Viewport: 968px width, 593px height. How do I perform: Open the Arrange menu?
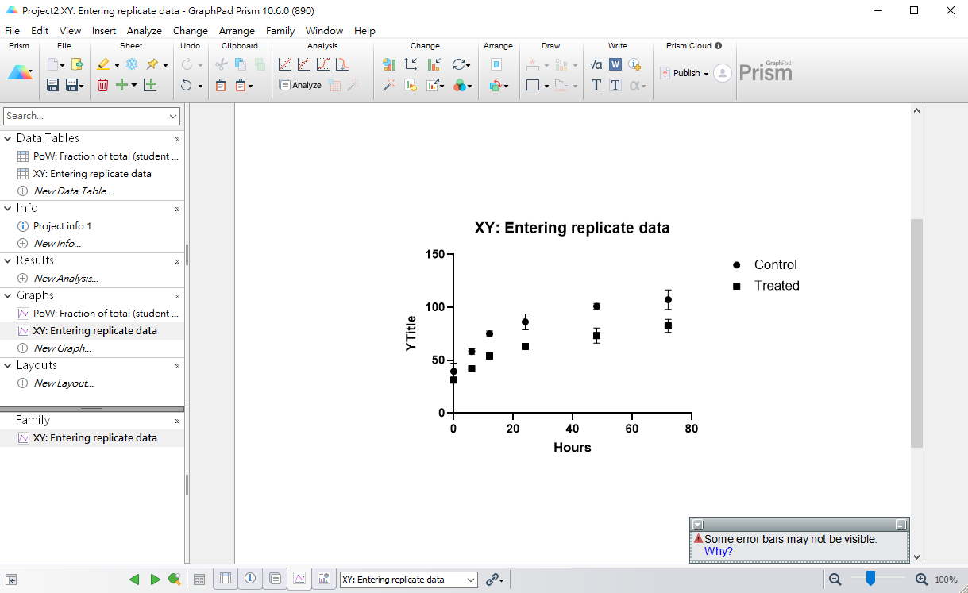(237, 30)
